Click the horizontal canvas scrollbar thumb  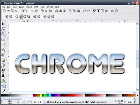click(71, 92)
